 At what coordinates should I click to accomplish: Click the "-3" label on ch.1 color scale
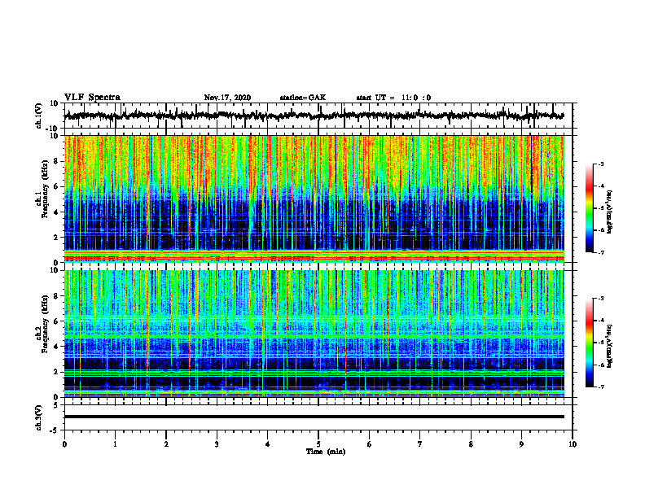600,164
